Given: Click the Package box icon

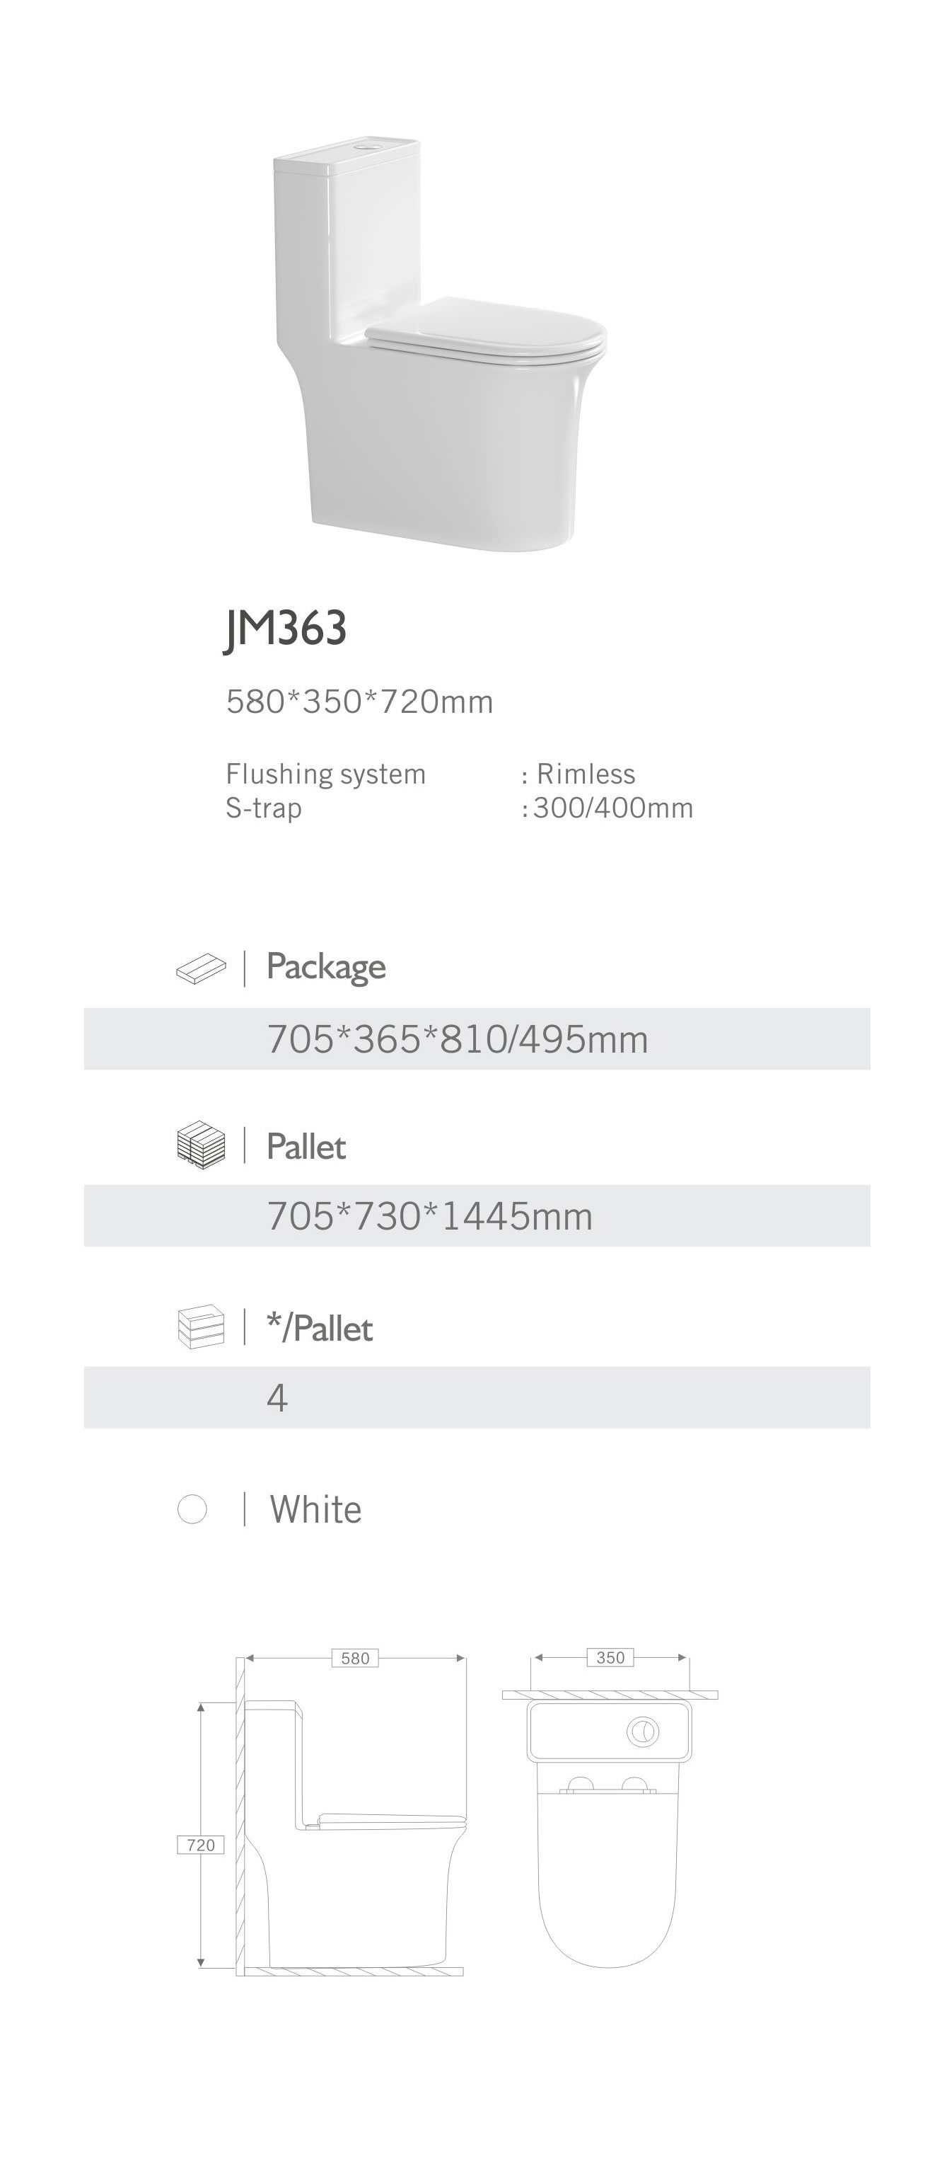Looking at the screenshot, I should pyautogui.click(x=202, y=968).
